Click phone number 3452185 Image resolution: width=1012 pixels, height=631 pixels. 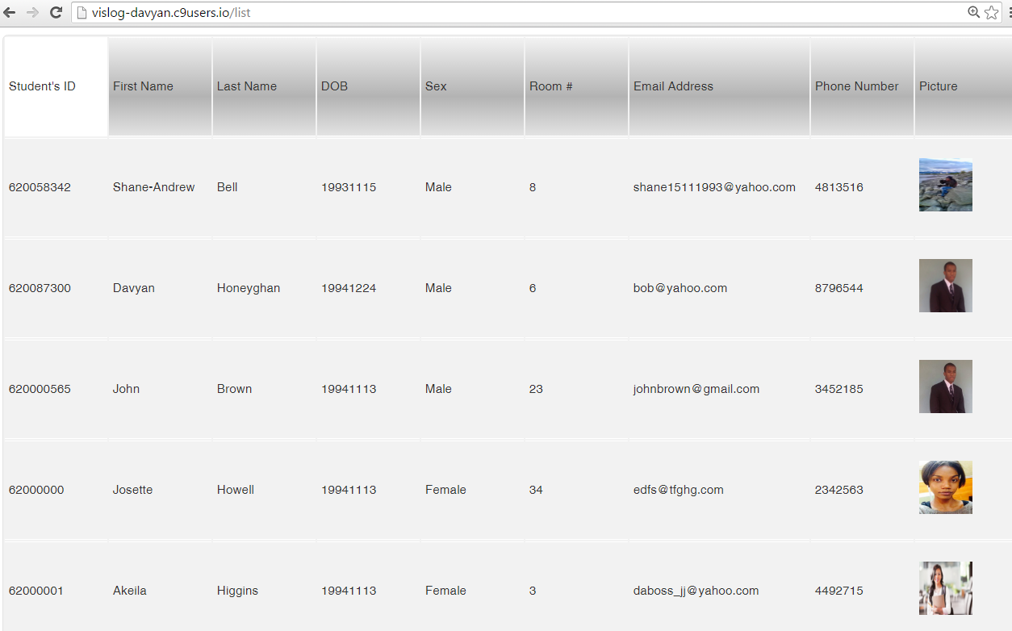coord(839,389)
